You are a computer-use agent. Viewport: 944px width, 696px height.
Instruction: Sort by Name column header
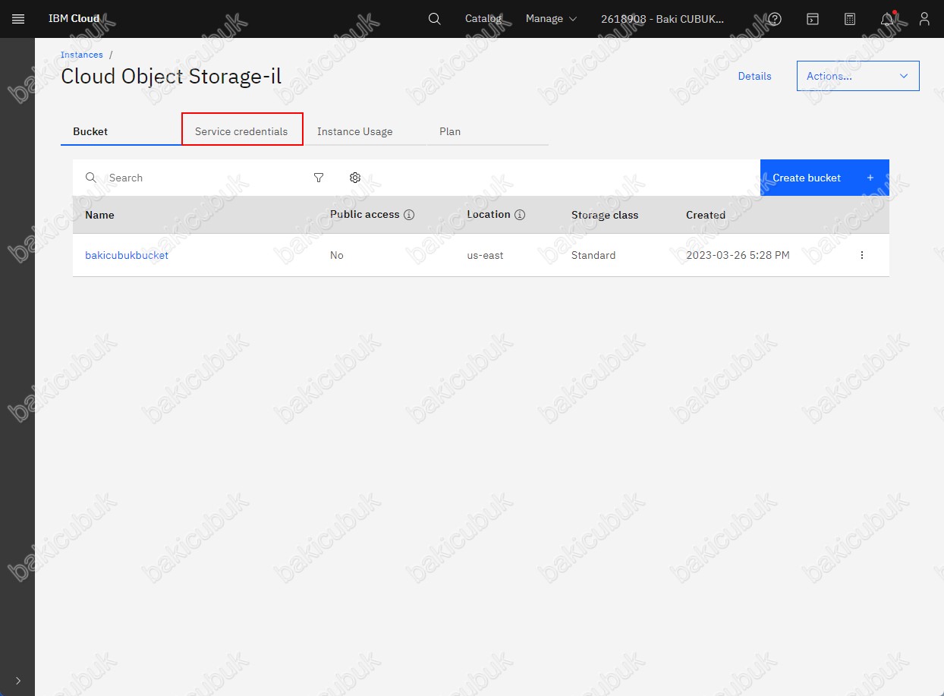99,215
